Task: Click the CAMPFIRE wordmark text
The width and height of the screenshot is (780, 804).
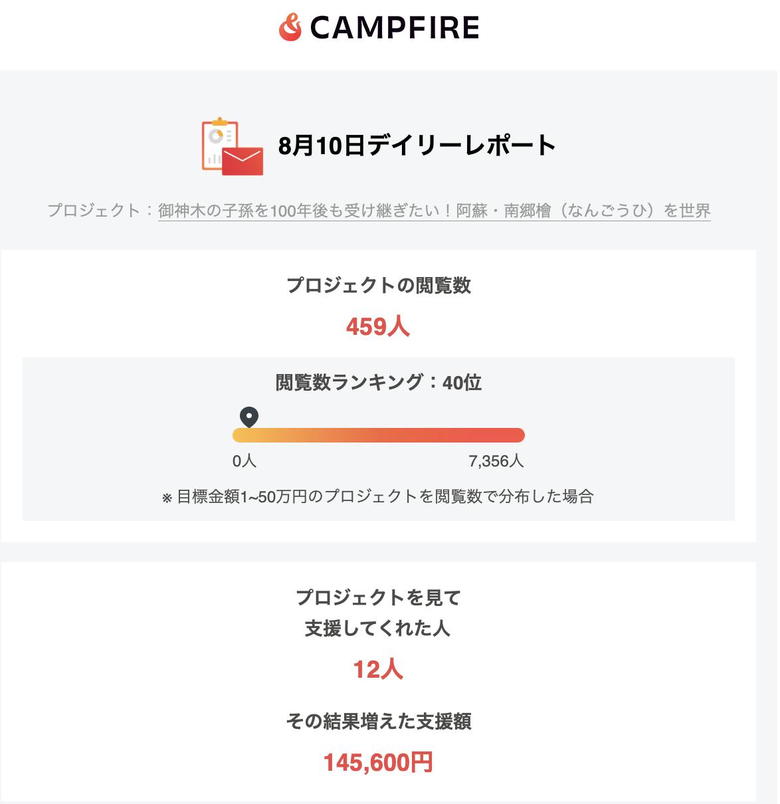Action: [x=395, y=28]
